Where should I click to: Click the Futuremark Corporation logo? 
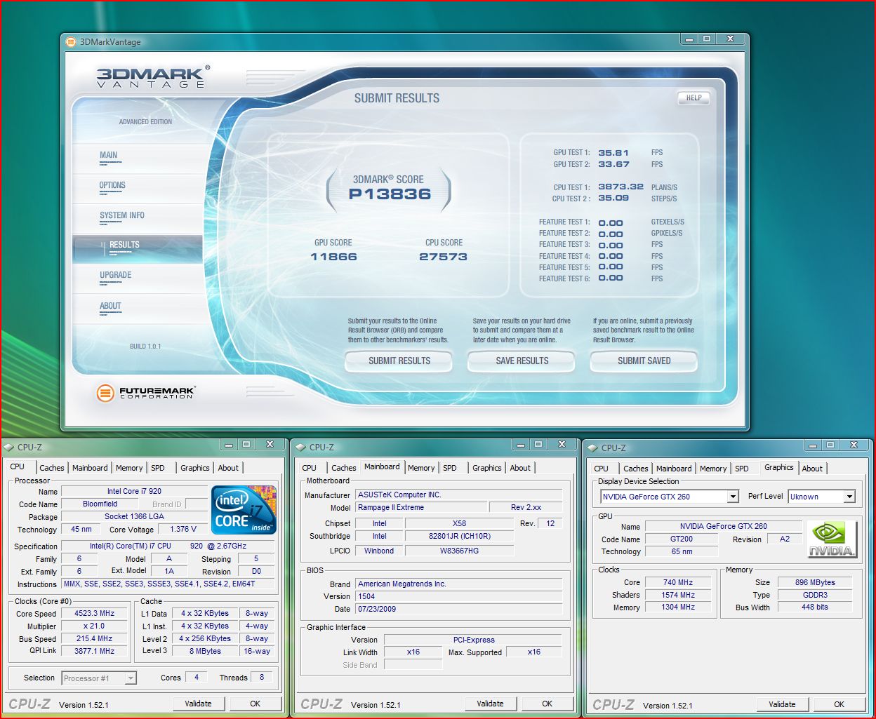145,393
